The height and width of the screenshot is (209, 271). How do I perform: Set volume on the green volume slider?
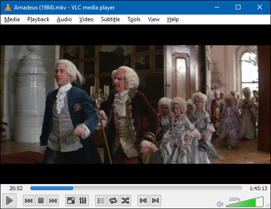coord(245,202)
